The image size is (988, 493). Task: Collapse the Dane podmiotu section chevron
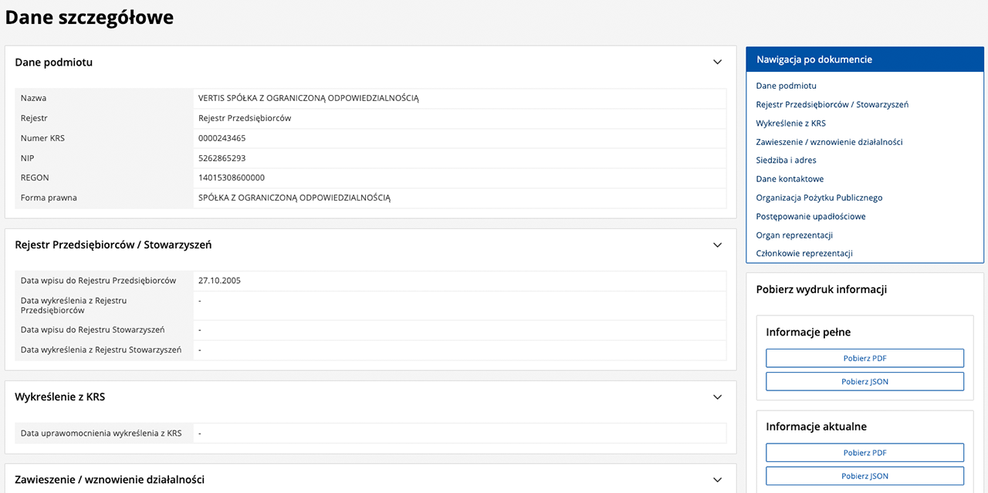point(717,62)
